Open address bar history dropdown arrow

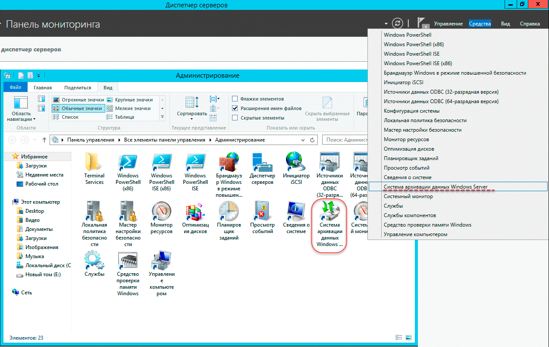point(303,140)
